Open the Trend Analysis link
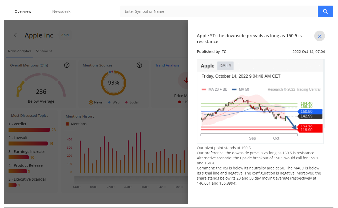 click(x=167, y=65)
